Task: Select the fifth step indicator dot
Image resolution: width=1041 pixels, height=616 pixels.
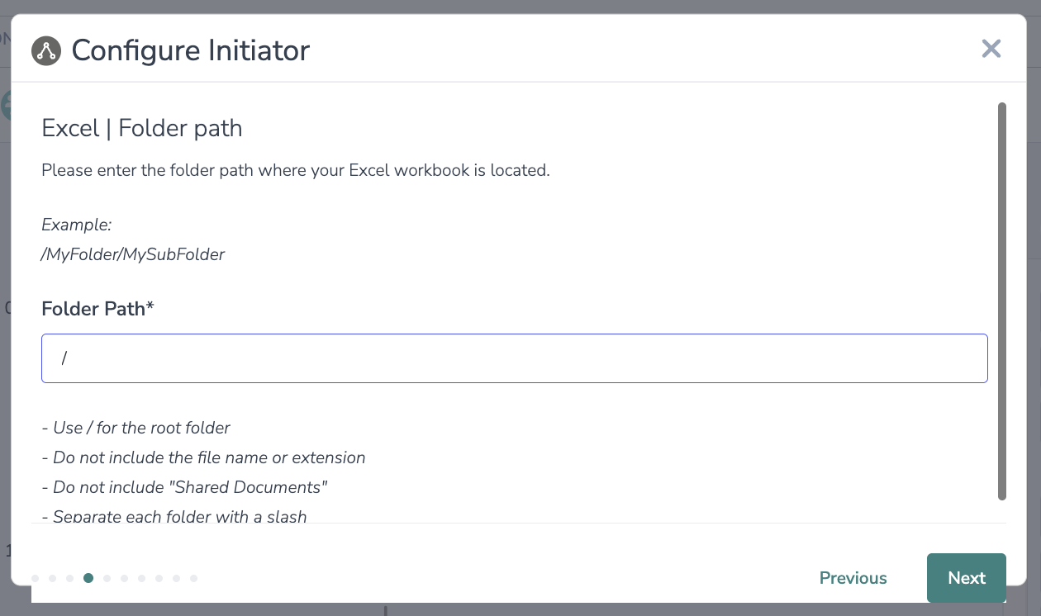Action: click(107, 578)
